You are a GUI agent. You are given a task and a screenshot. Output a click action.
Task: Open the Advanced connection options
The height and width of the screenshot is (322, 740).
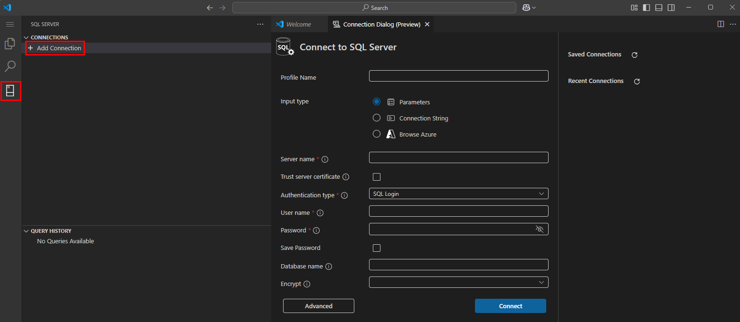(318, 306)
